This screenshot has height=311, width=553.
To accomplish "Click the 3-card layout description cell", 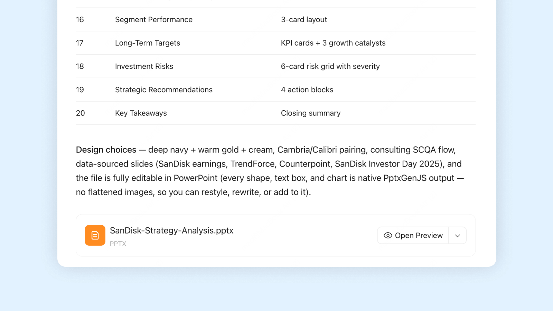I will [304, 20].
